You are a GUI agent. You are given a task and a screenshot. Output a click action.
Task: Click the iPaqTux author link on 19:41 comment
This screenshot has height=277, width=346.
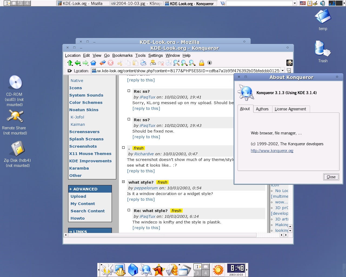(147, 97)
